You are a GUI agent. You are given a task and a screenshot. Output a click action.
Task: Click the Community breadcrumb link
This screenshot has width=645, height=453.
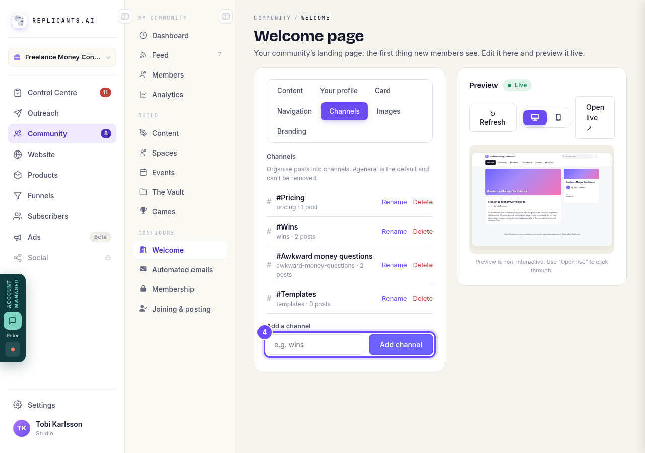point(272,18)
